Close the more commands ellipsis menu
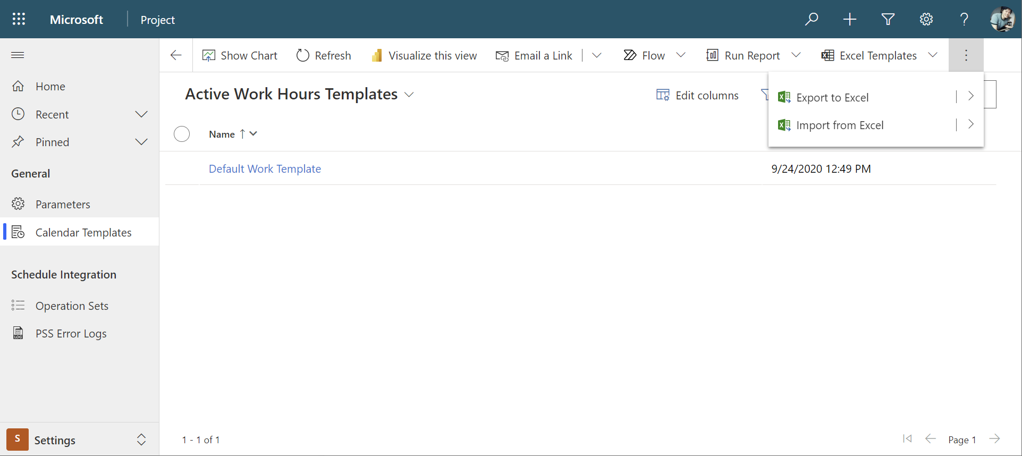 coord(966,55)
